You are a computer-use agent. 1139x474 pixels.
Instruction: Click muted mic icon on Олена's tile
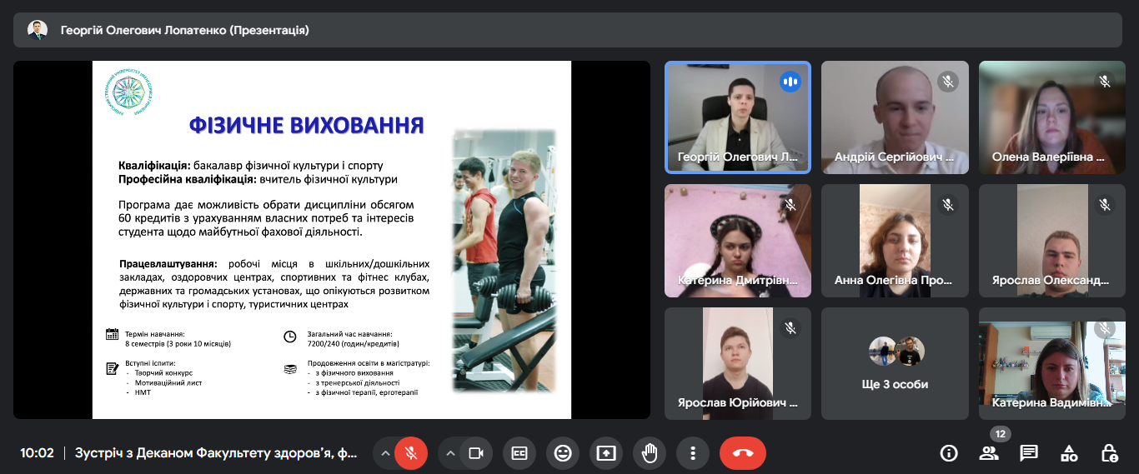pos(1104,82)
